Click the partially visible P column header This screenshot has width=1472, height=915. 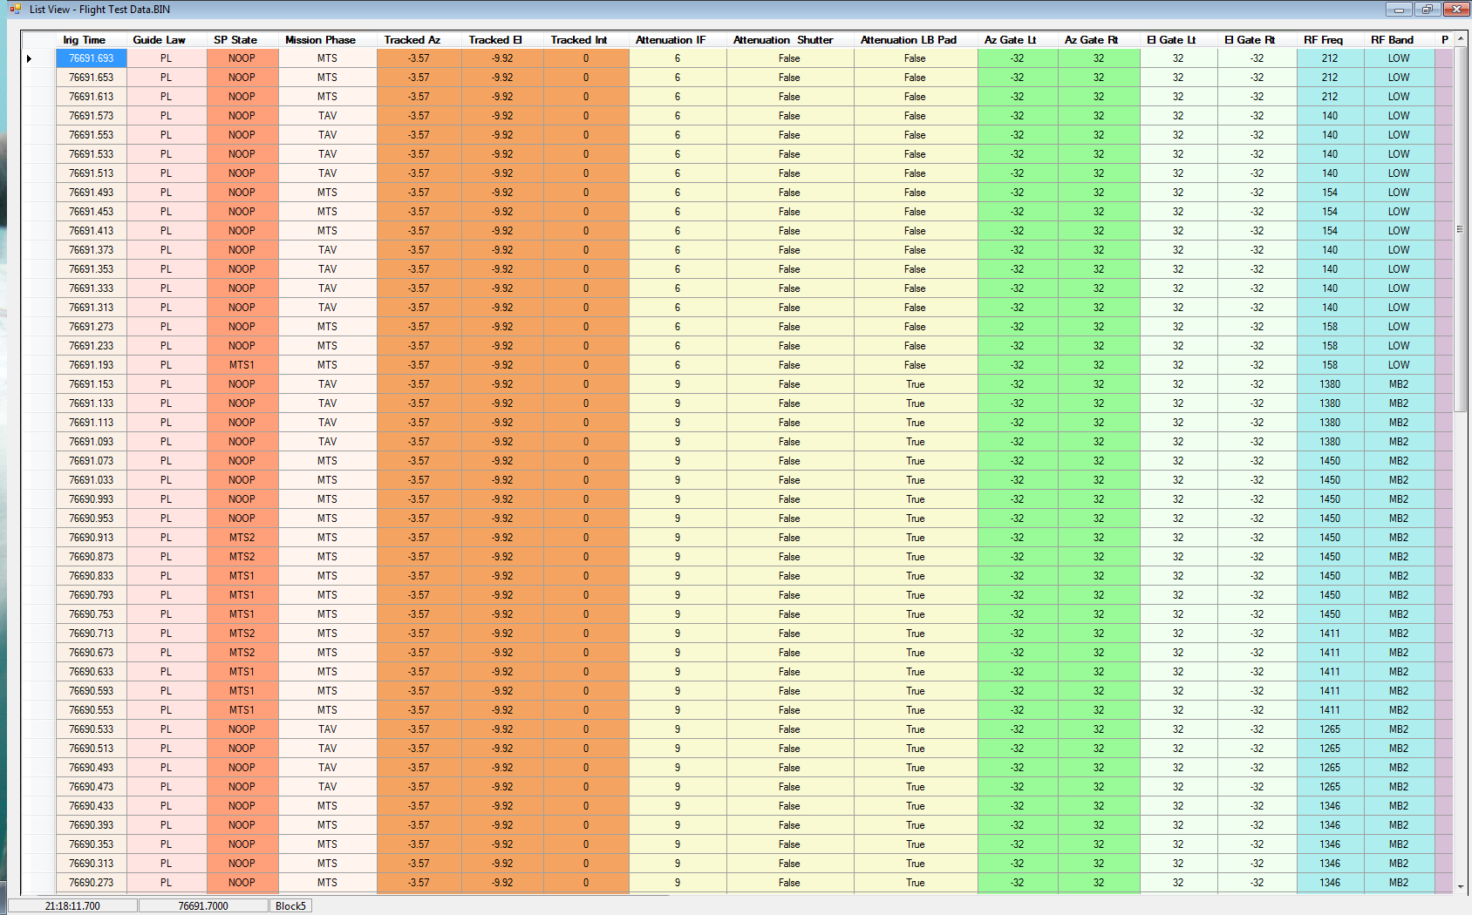(1444, 40)
